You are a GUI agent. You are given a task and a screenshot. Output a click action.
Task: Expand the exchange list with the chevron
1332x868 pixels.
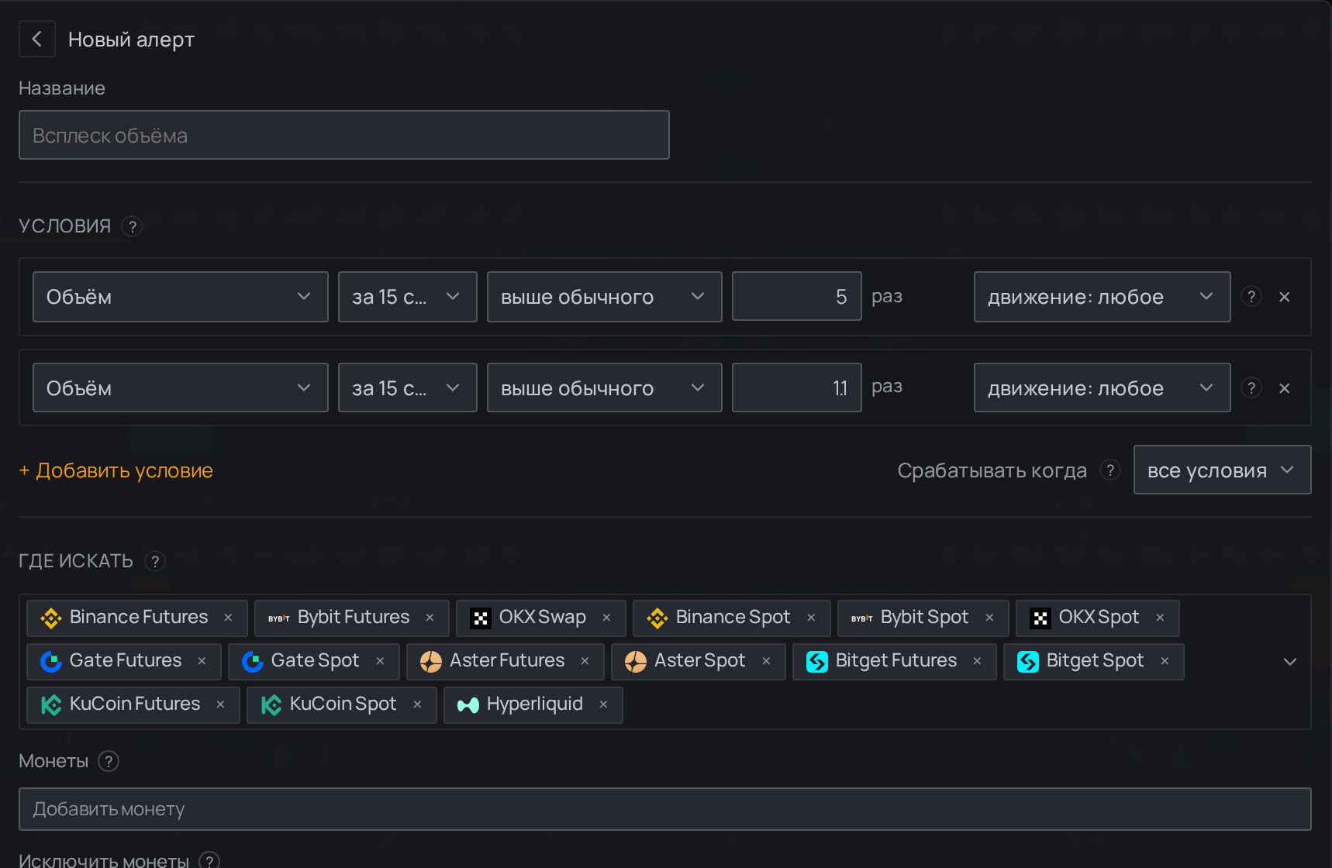click(x=1290, y=662)
